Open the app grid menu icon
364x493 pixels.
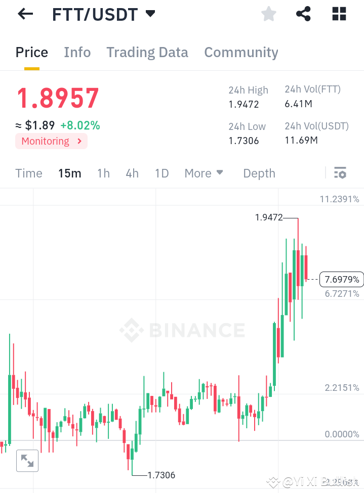[x=338, y=14]
